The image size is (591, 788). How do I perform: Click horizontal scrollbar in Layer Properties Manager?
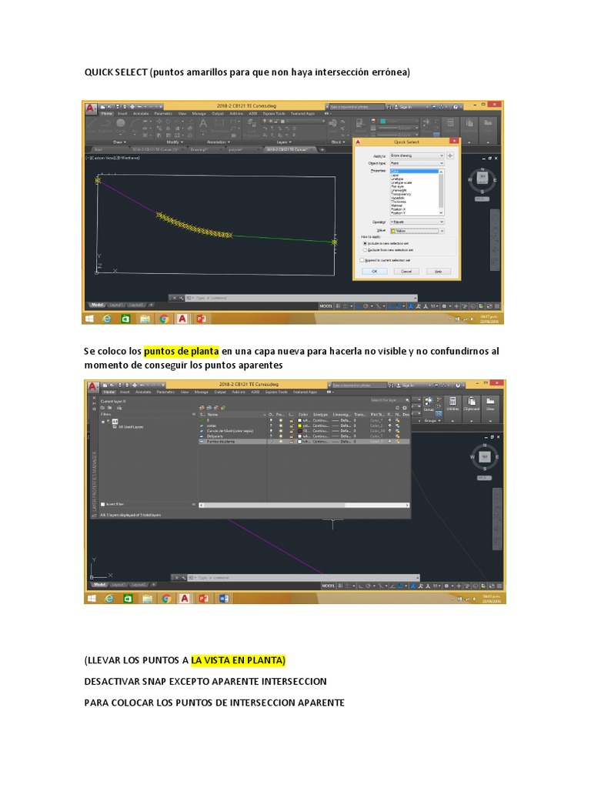[303, 505]
